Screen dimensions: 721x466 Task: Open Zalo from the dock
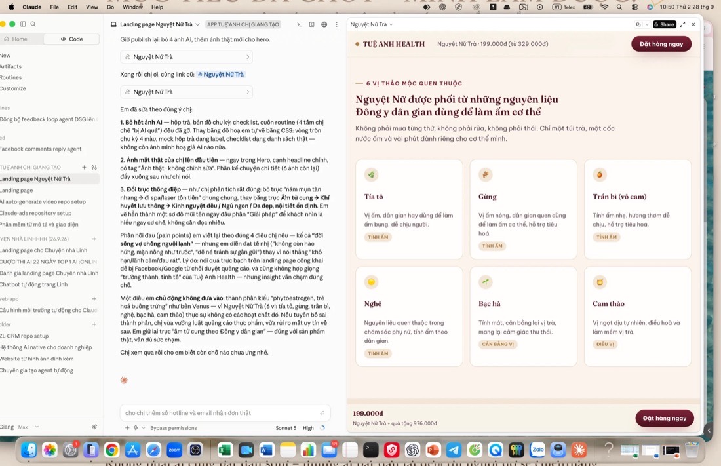(537, 450)
